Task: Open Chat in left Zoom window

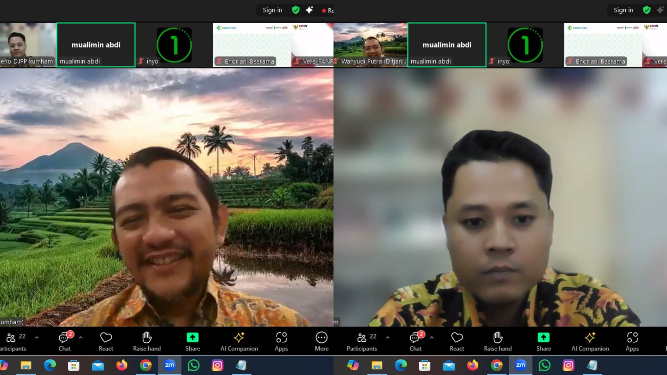Action: tap(65, 342)
